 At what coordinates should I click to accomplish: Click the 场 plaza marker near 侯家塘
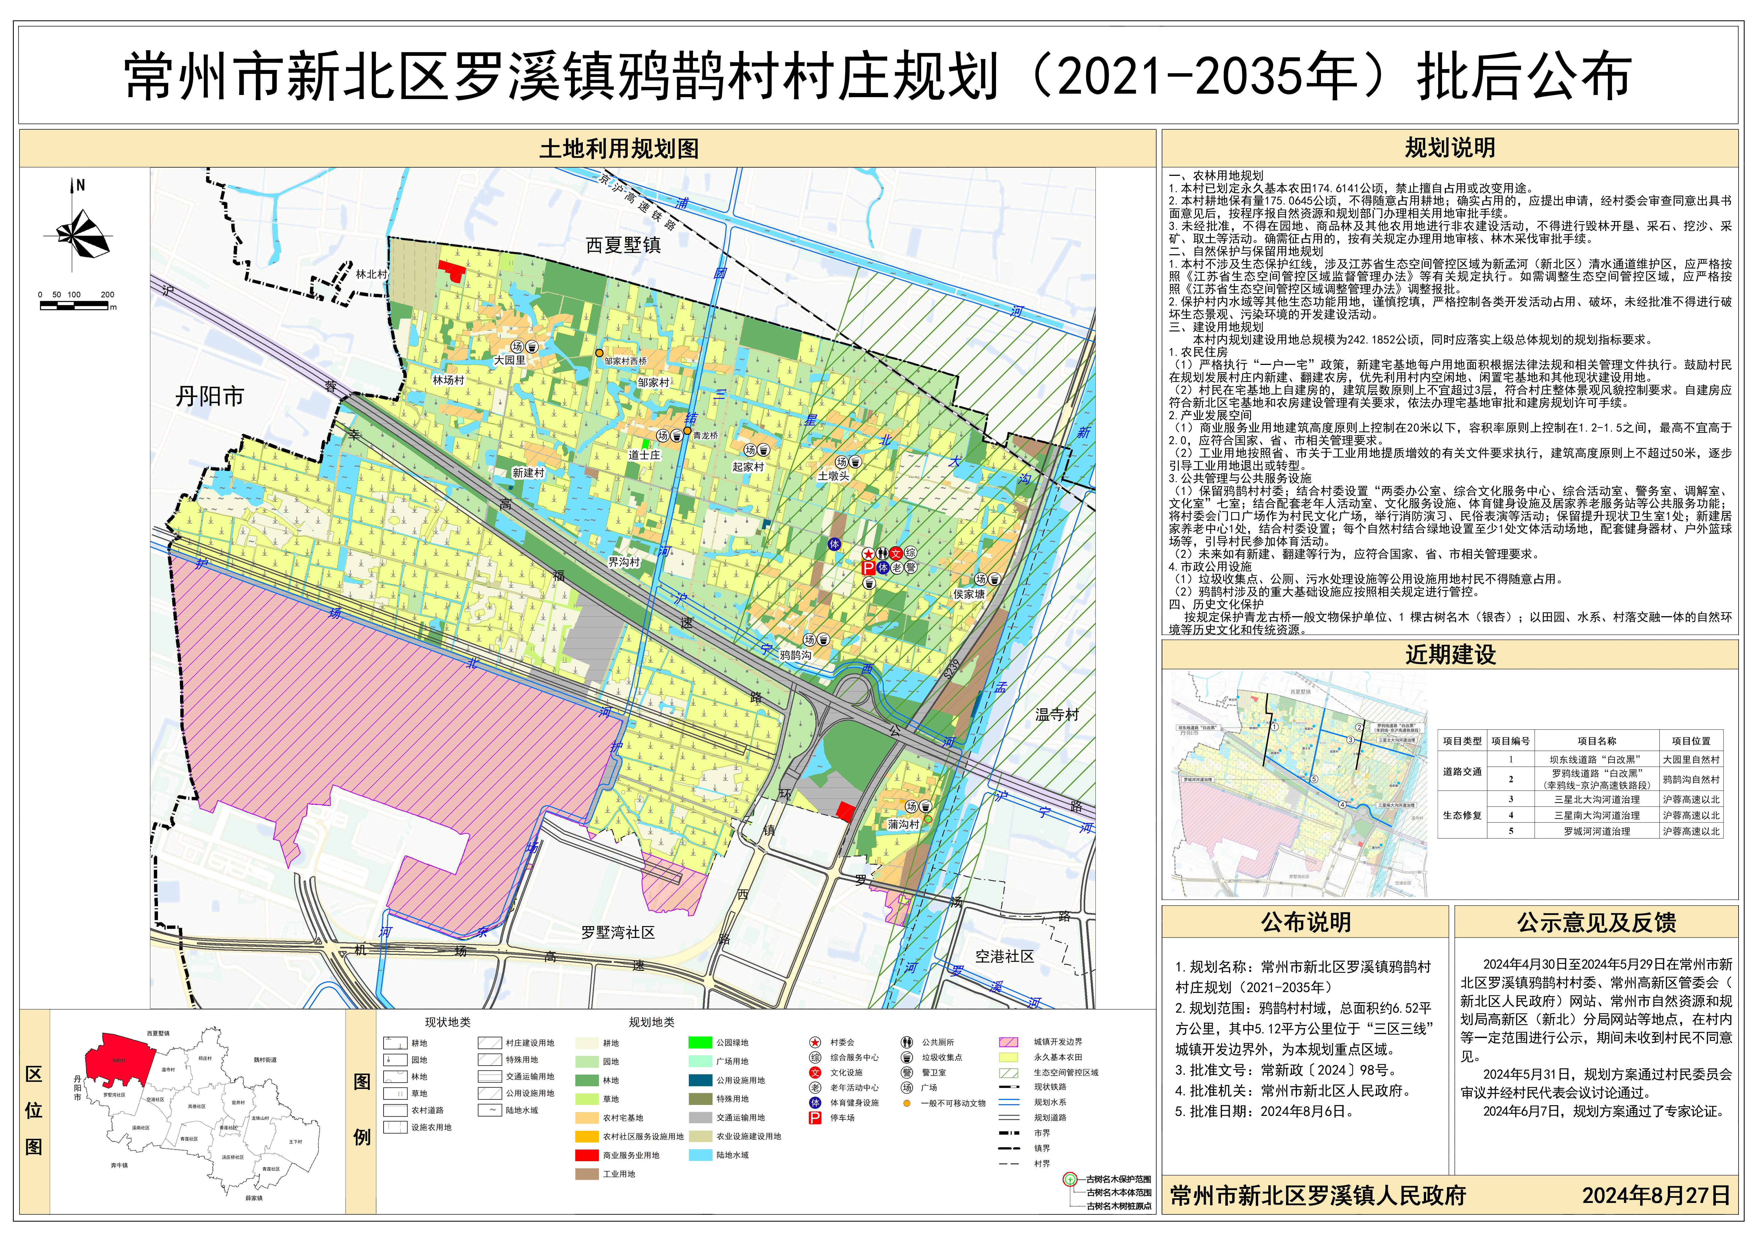980,580
